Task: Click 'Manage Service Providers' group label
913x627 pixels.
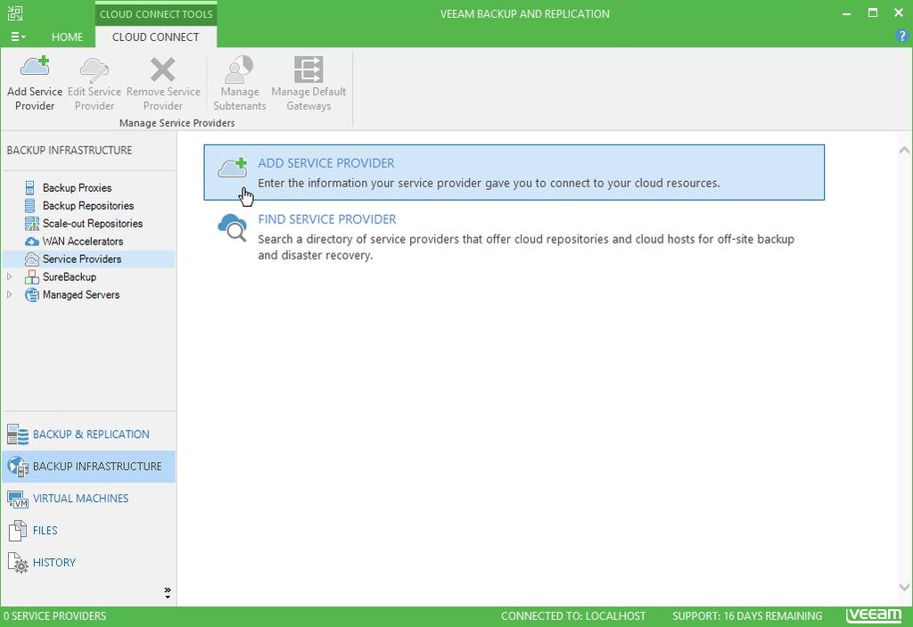Action: click(177, 123)
